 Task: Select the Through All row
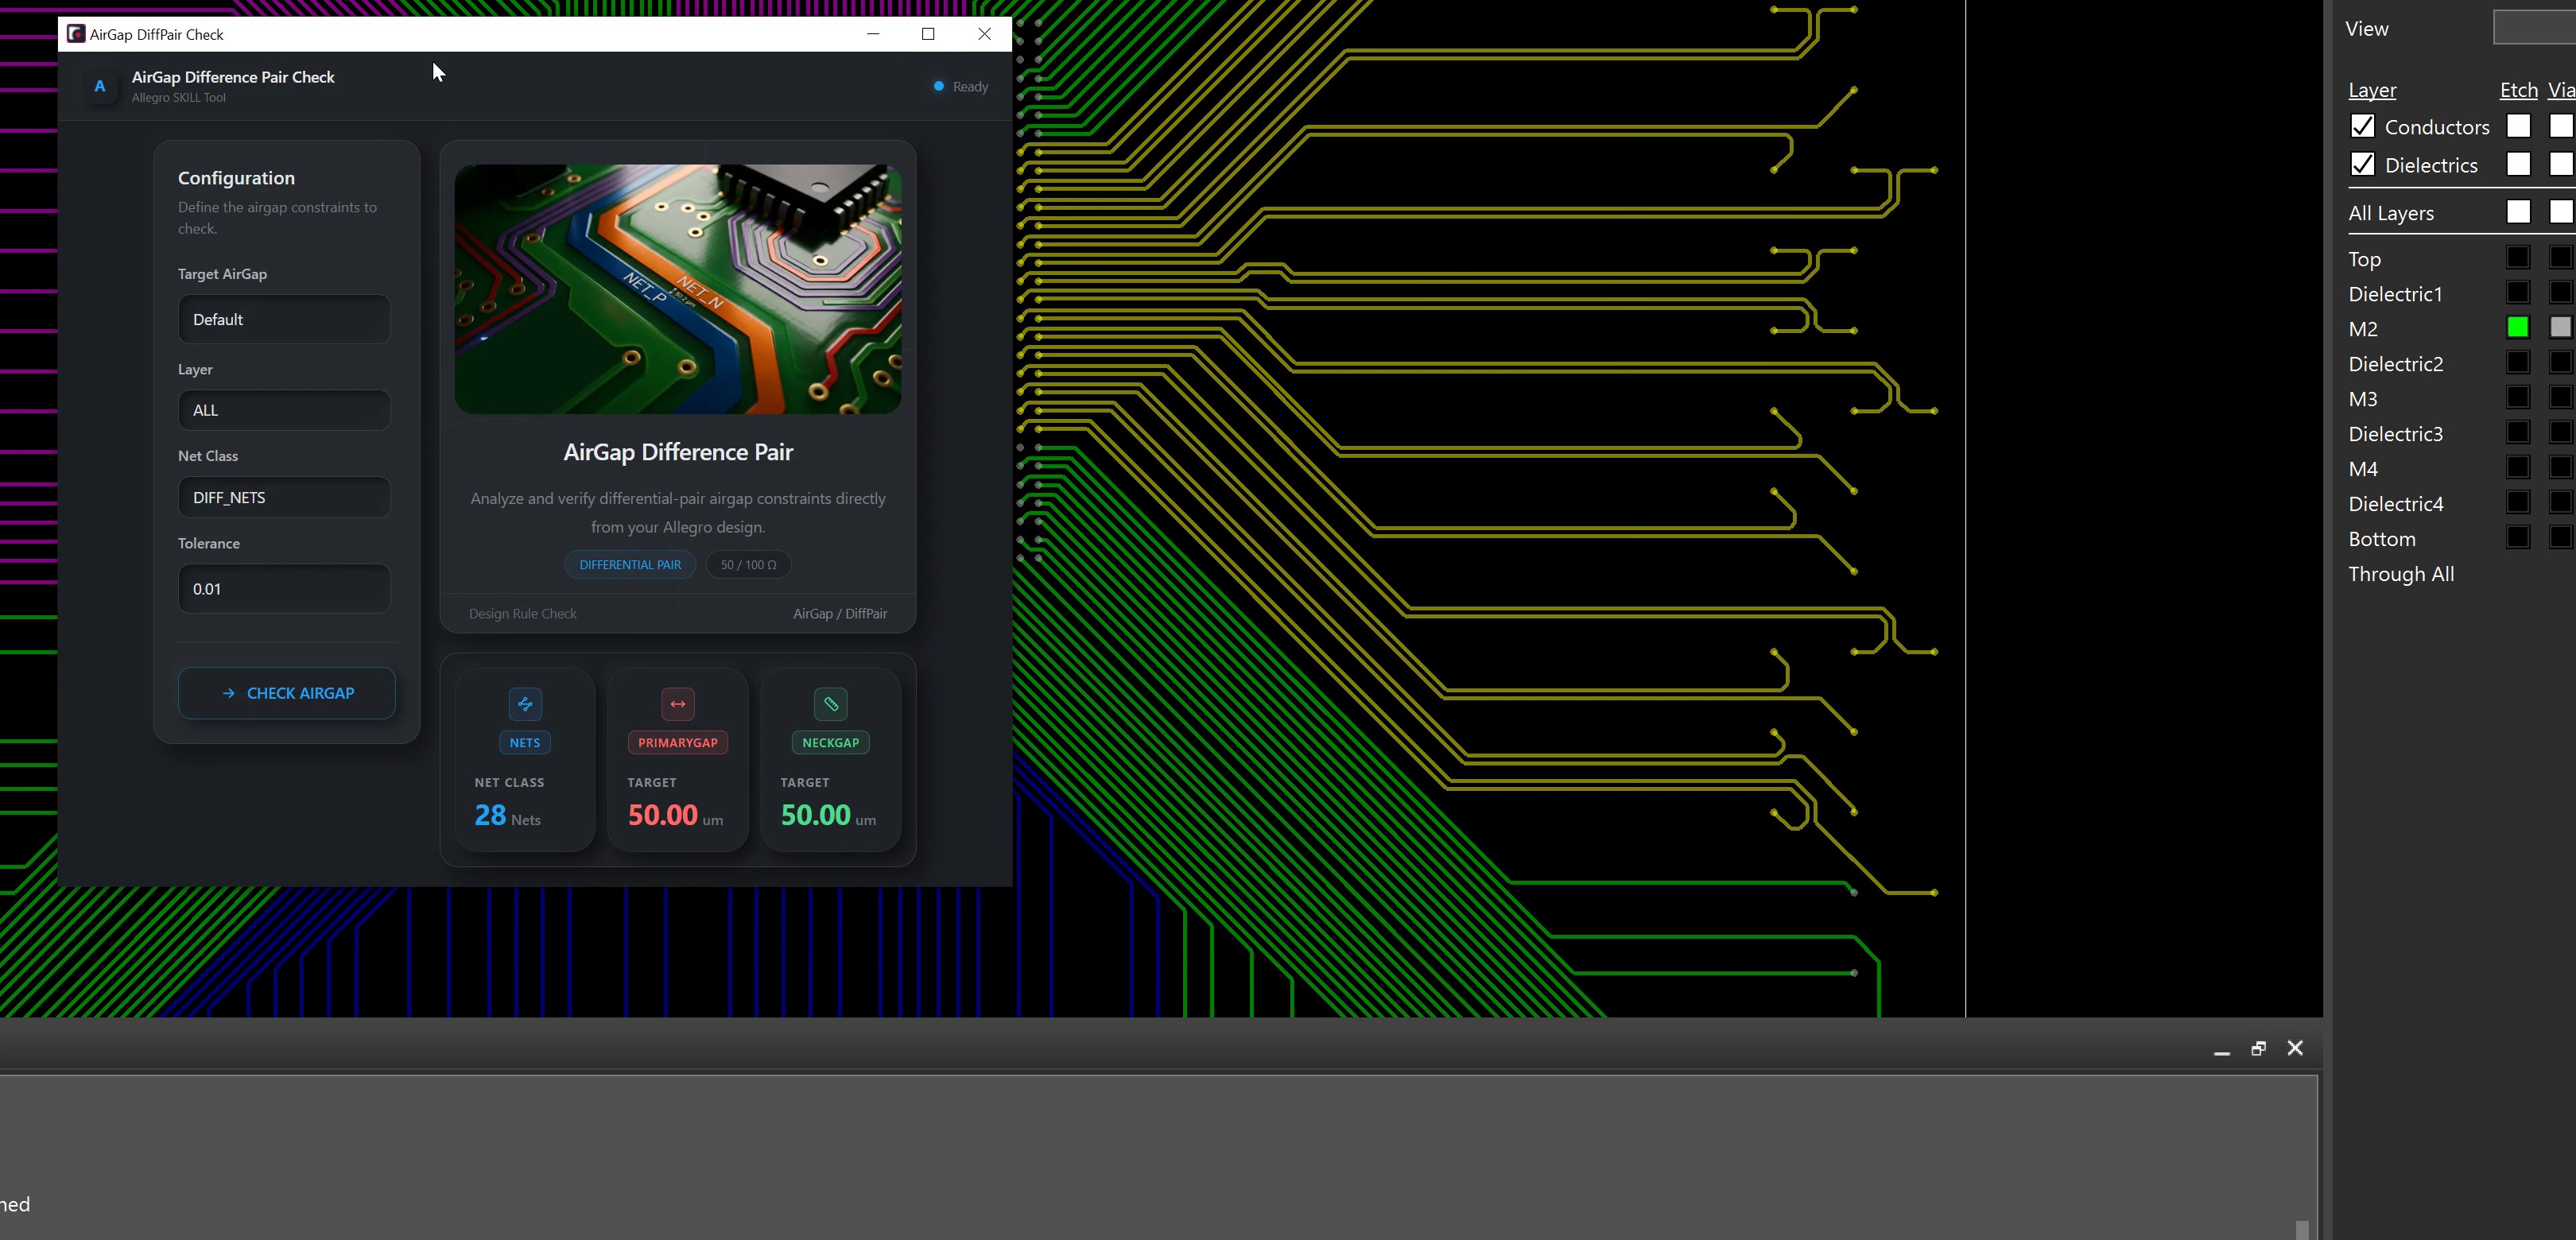(x=2401, y=574)
